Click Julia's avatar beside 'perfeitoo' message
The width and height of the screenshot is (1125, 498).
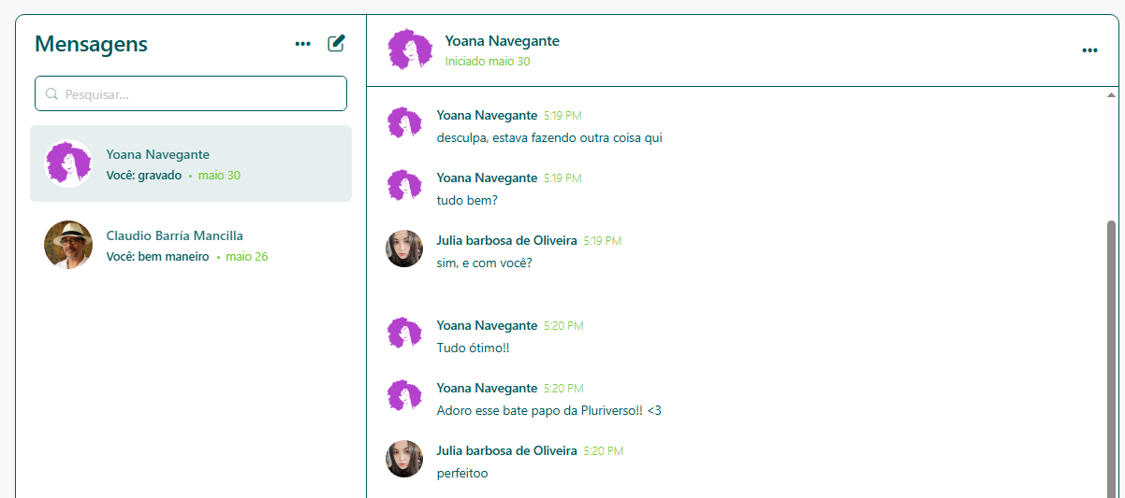404,460
